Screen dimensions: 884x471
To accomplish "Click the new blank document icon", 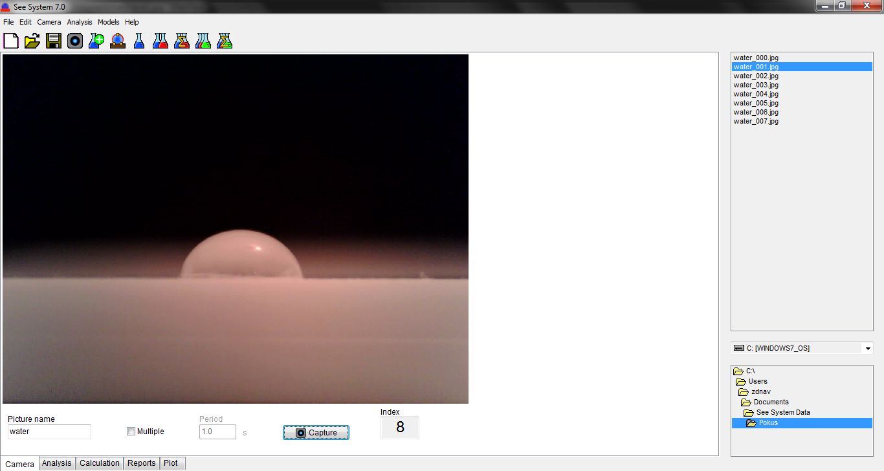I will pyautogui.click(x=11, y=41).
